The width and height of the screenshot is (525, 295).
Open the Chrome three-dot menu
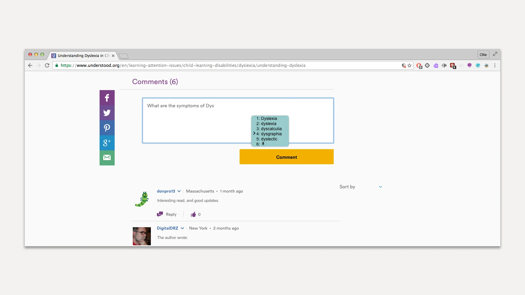pyautogui.click(x=495, y=65)
